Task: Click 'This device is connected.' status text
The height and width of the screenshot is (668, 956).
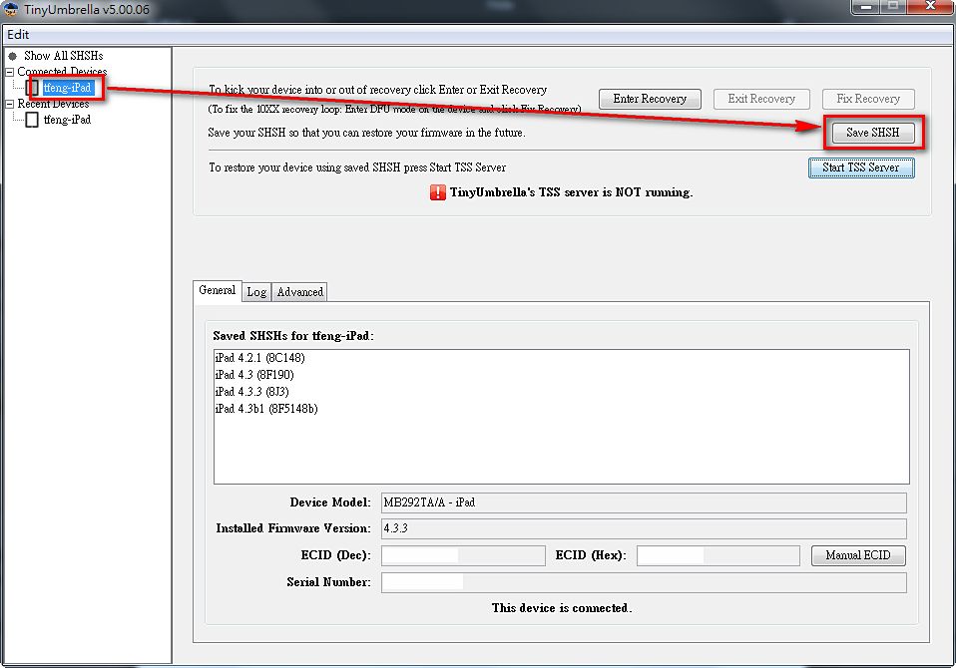Action: (x=562, y=608)
